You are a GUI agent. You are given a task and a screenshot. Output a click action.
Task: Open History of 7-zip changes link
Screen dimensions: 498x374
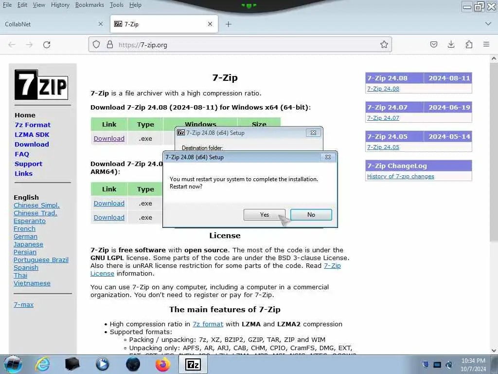click(401, 176)
